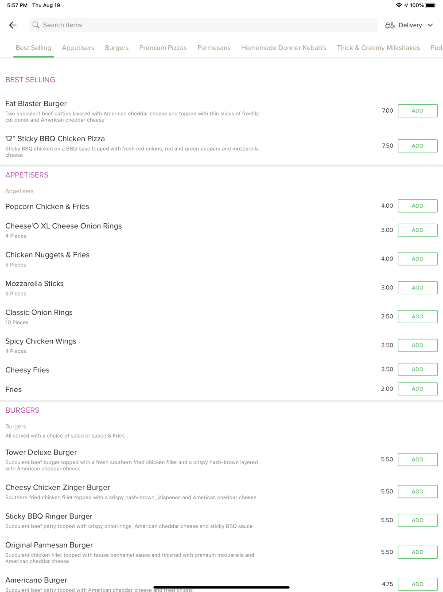This screenshot has height=592, width=443.
Task: Tap the battery icon in status bar
Action: (x=431, y=5)
